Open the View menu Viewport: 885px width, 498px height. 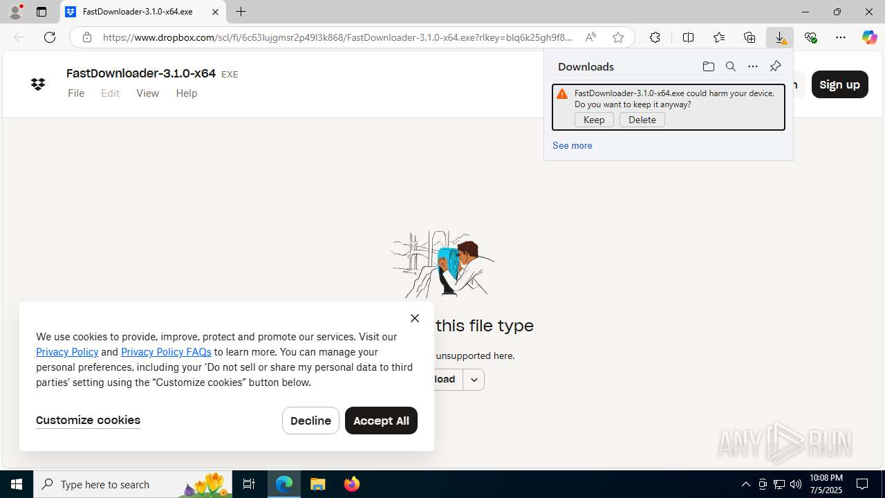pyautogui.click(x=147, y=93)
